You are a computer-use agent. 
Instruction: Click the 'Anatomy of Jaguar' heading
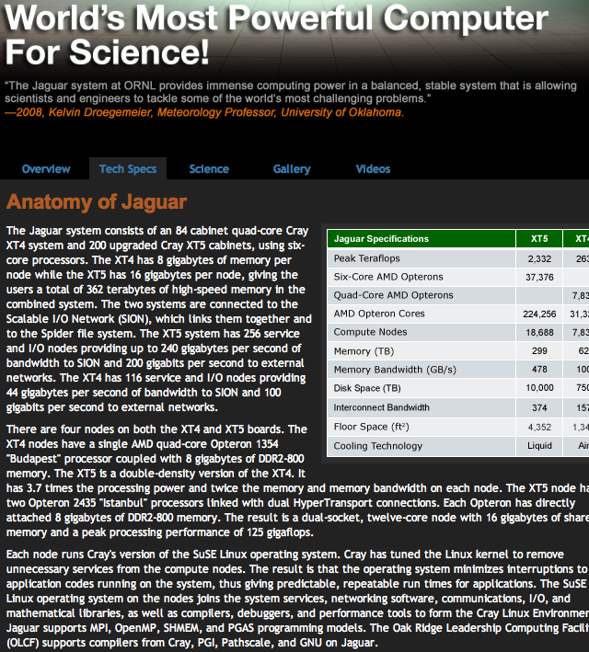coord(97,202)
